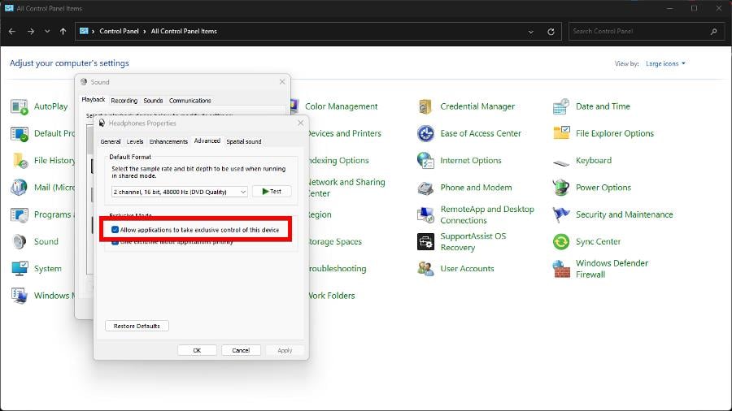Image resolution: width=732 pixels, height=411 pixels.
Task: Click All Control Panel Items breadcrumb
Action: pyautogui.click(x=184, y=31)
